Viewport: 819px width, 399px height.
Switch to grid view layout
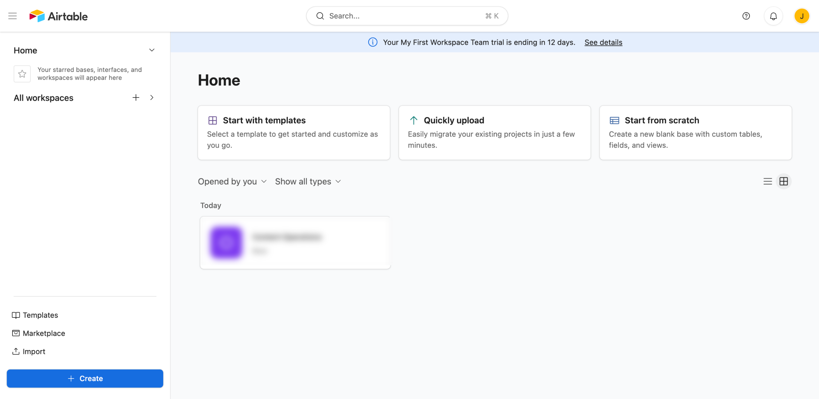(783, 181)
